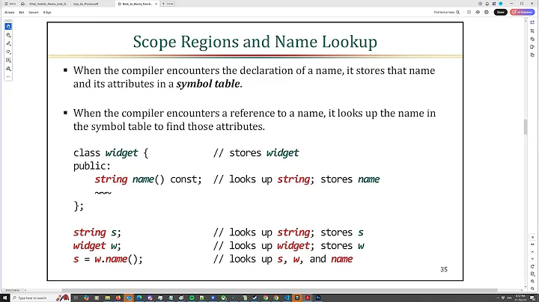This screenshot has width=539, height=302.
Task: Open the Adobe apps grid icon
Action: [494, 4]
